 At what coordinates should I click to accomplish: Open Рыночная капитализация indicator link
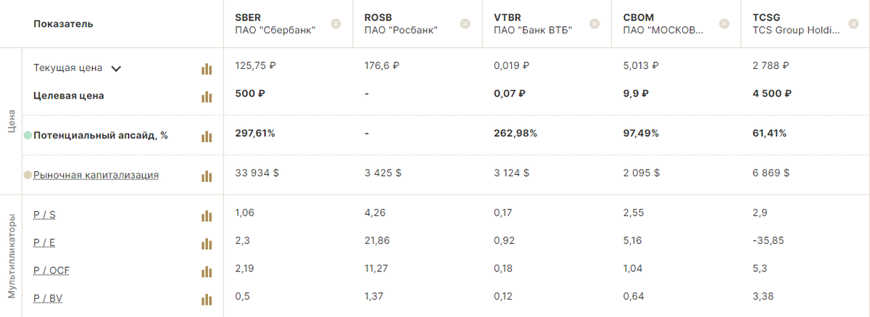[96, 175]
